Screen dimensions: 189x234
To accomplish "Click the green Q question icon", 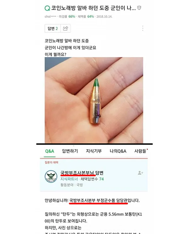I will pyautogui.click(x=47, y=8).
